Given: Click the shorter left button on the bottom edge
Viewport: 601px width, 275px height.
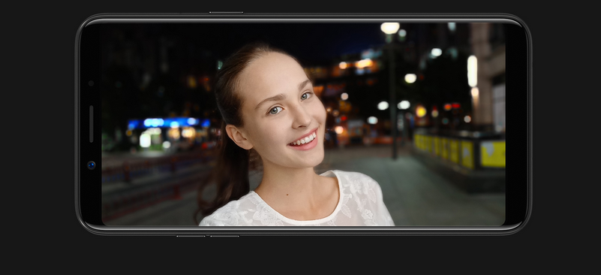Looking at the screenshot, I should [x=191, y=236].
